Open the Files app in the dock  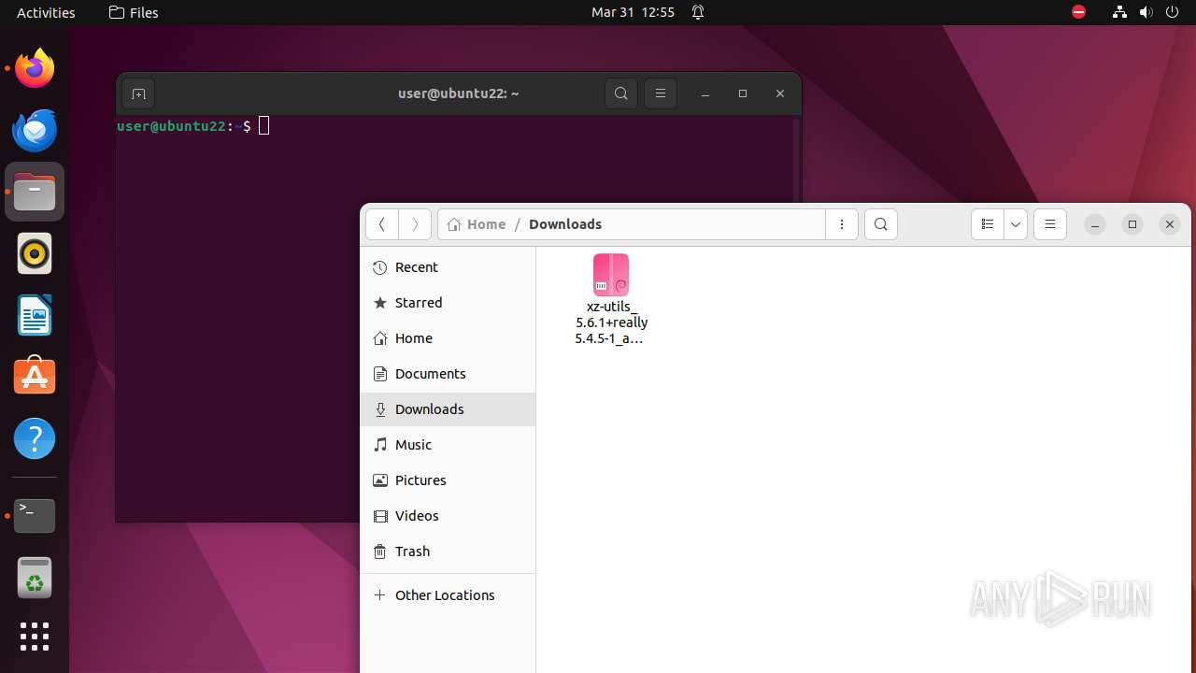click(x=35, y=192)
